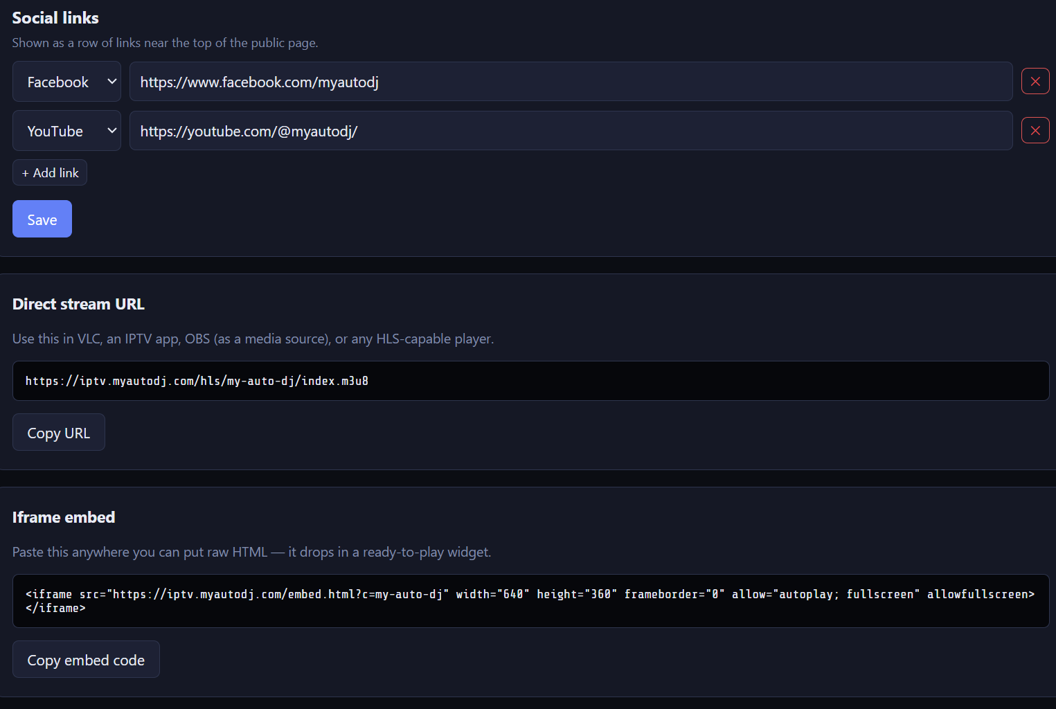
Task: Click the Social links heading
Action: point(55,18)
